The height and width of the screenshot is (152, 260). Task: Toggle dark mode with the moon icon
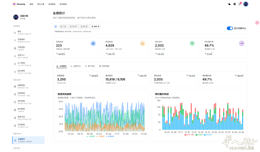pos(230,4)
